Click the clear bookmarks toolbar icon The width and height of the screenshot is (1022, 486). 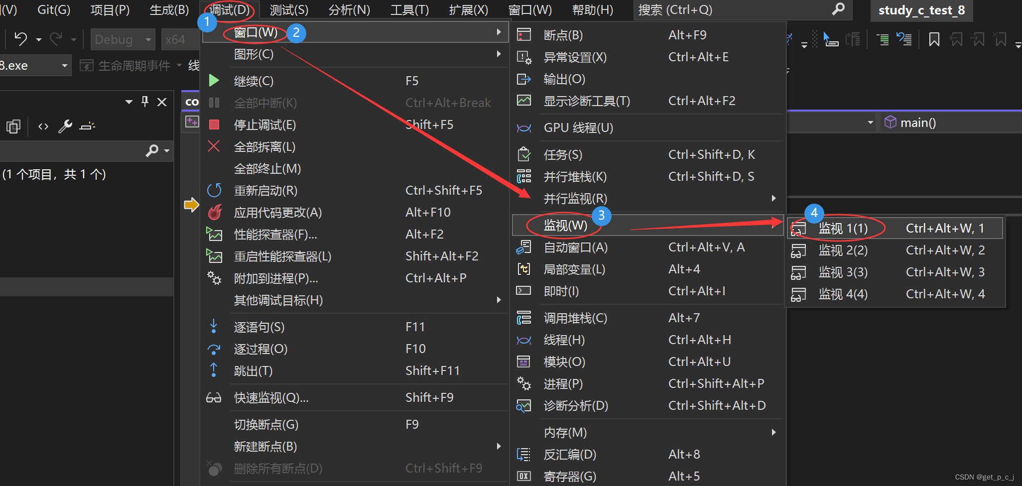click(x=1000, y=39)
